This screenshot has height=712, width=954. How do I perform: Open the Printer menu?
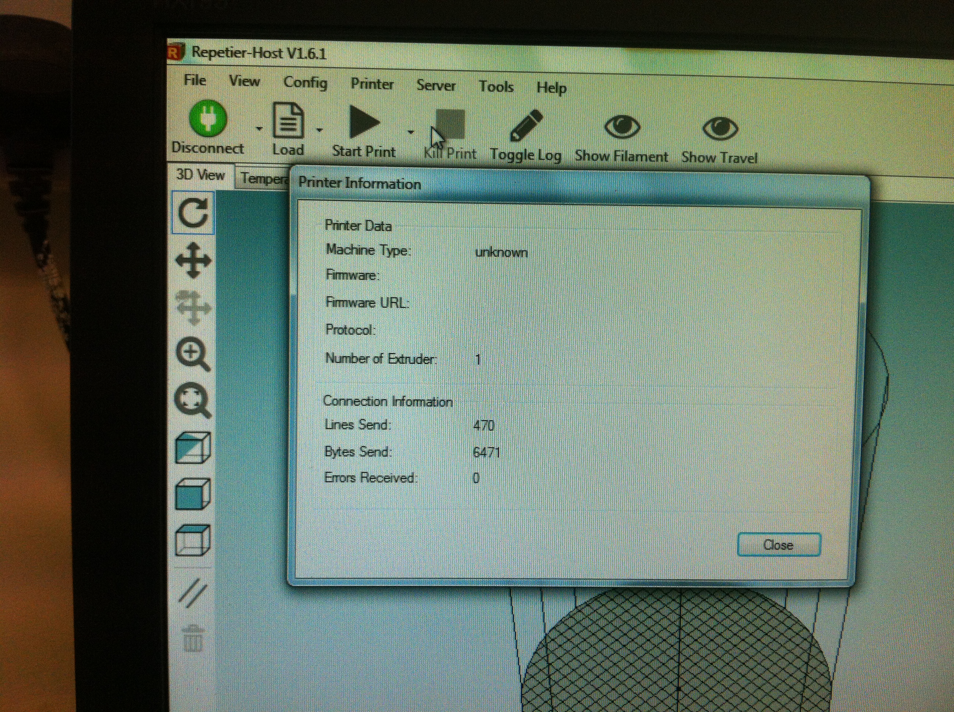[372, 83]
